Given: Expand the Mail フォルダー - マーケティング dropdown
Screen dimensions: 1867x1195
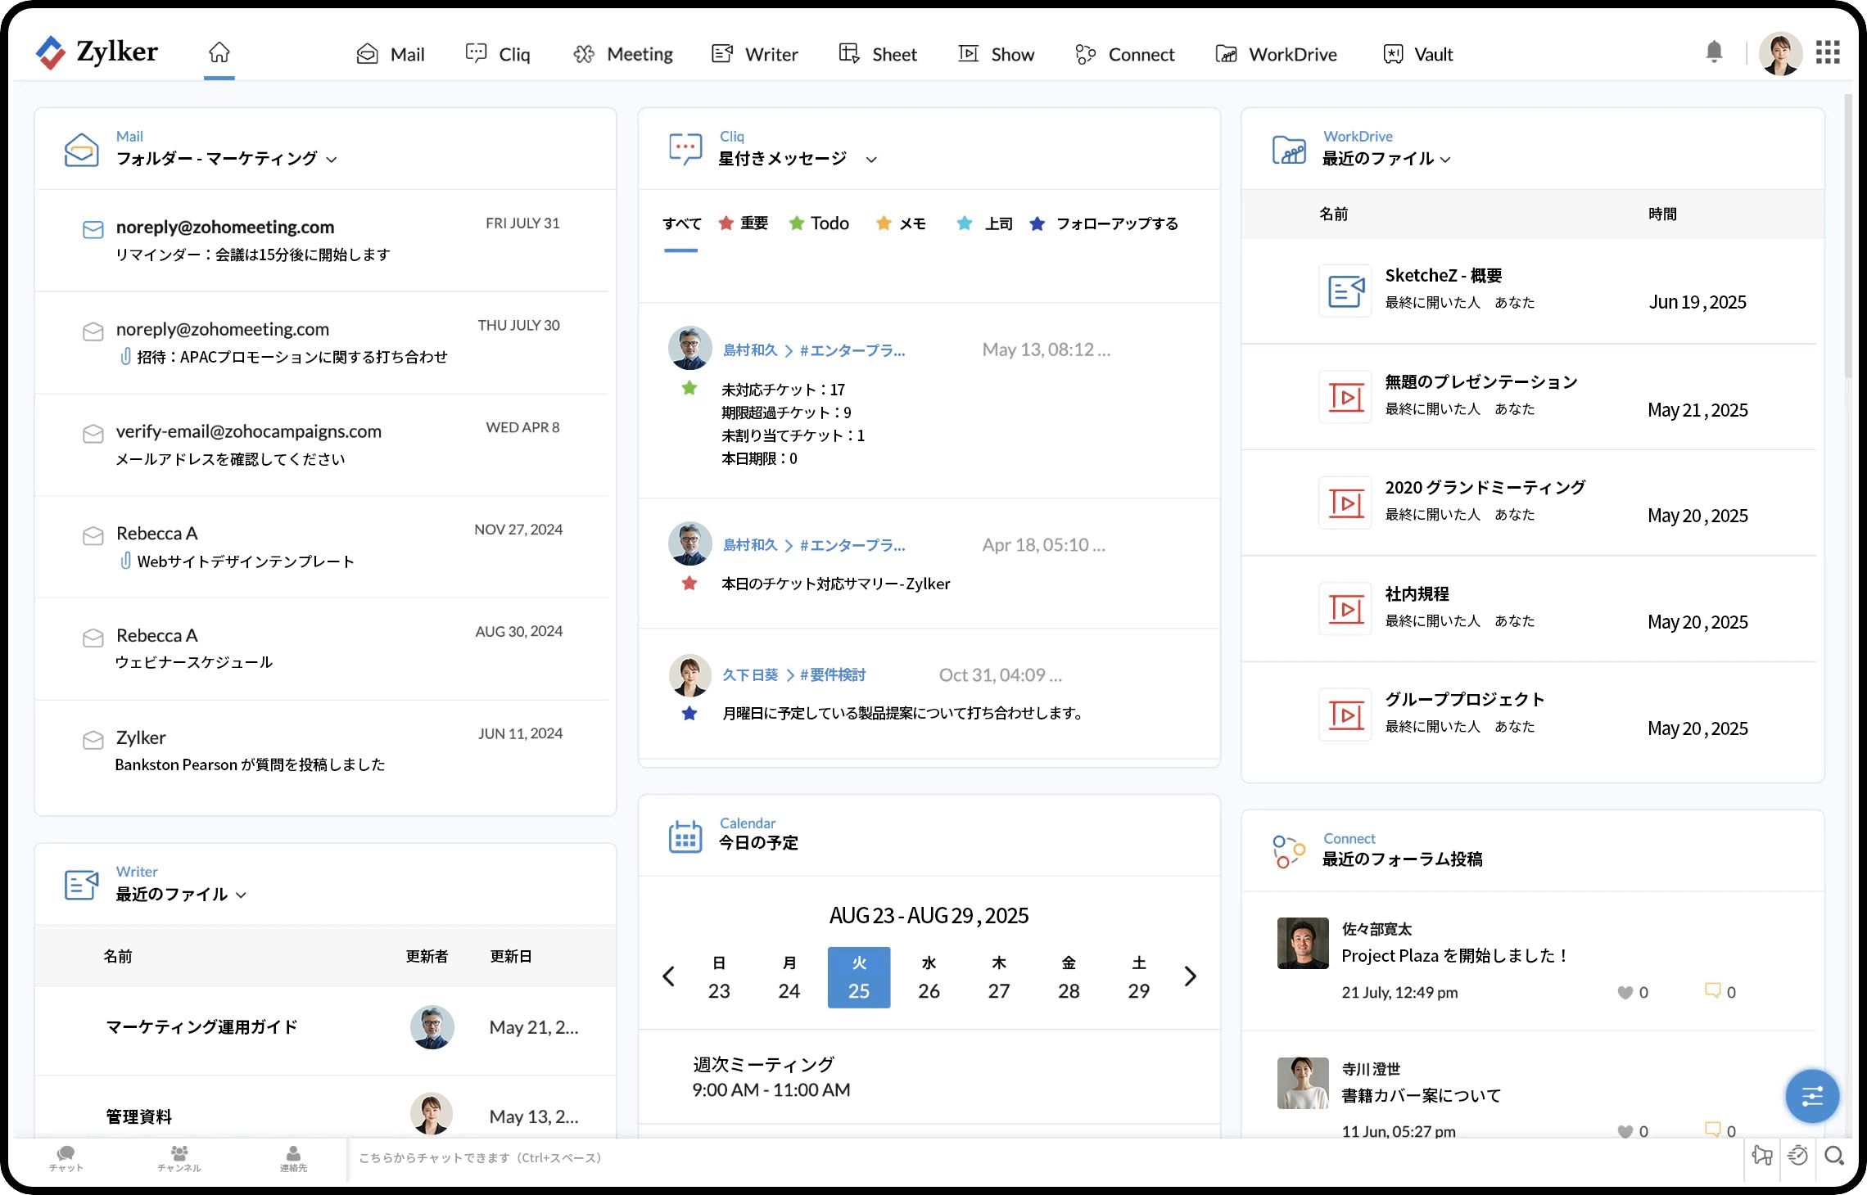Looking at the screenshot, I should [332, 160].
